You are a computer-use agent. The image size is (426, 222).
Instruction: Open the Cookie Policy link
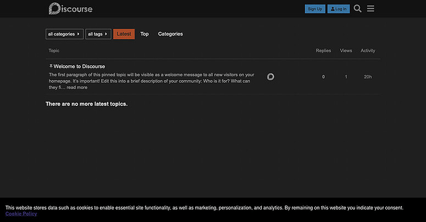point(21,214)
